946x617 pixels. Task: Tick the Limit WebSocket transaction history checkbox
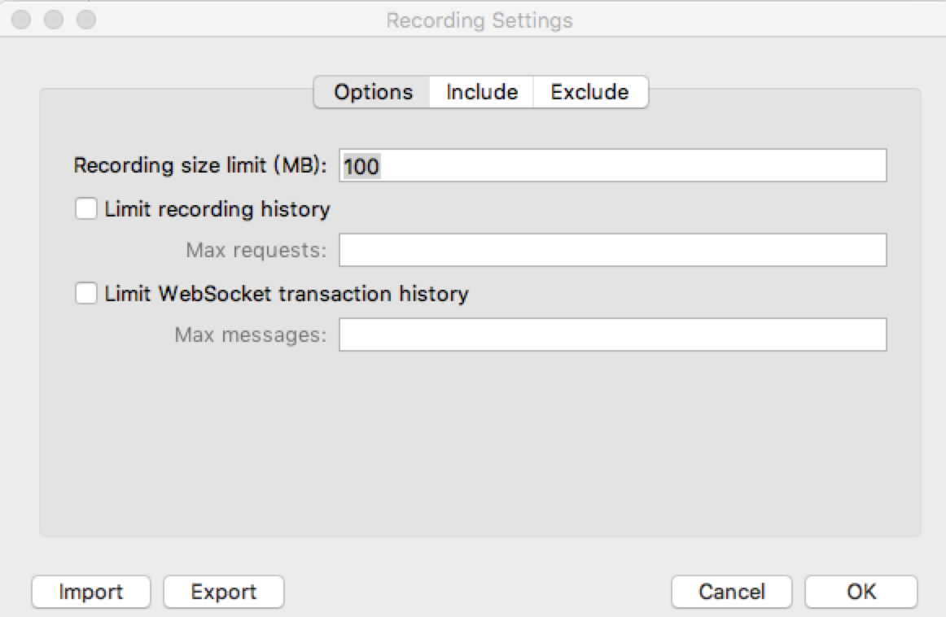point(85,293)
